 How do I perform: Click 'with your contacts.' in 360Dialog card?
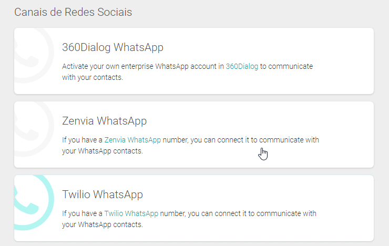(x=92, y=77)
